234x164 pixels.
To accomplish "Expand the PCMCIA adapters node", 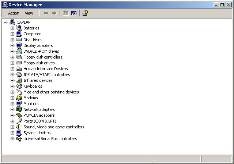I will coord(12,115).
